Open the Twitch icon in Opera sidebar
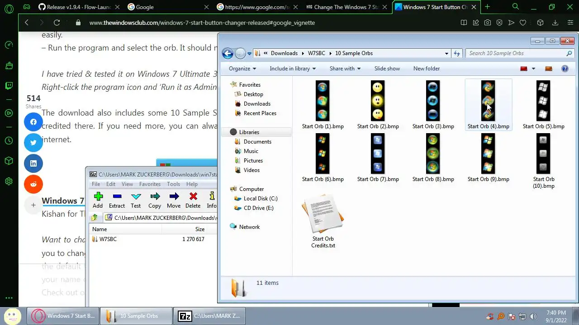 point(9,86)
